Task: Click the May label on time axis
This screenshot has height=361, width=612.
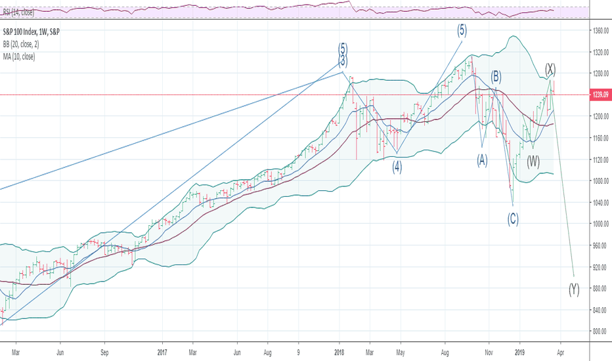Action: tap(401, 352)
